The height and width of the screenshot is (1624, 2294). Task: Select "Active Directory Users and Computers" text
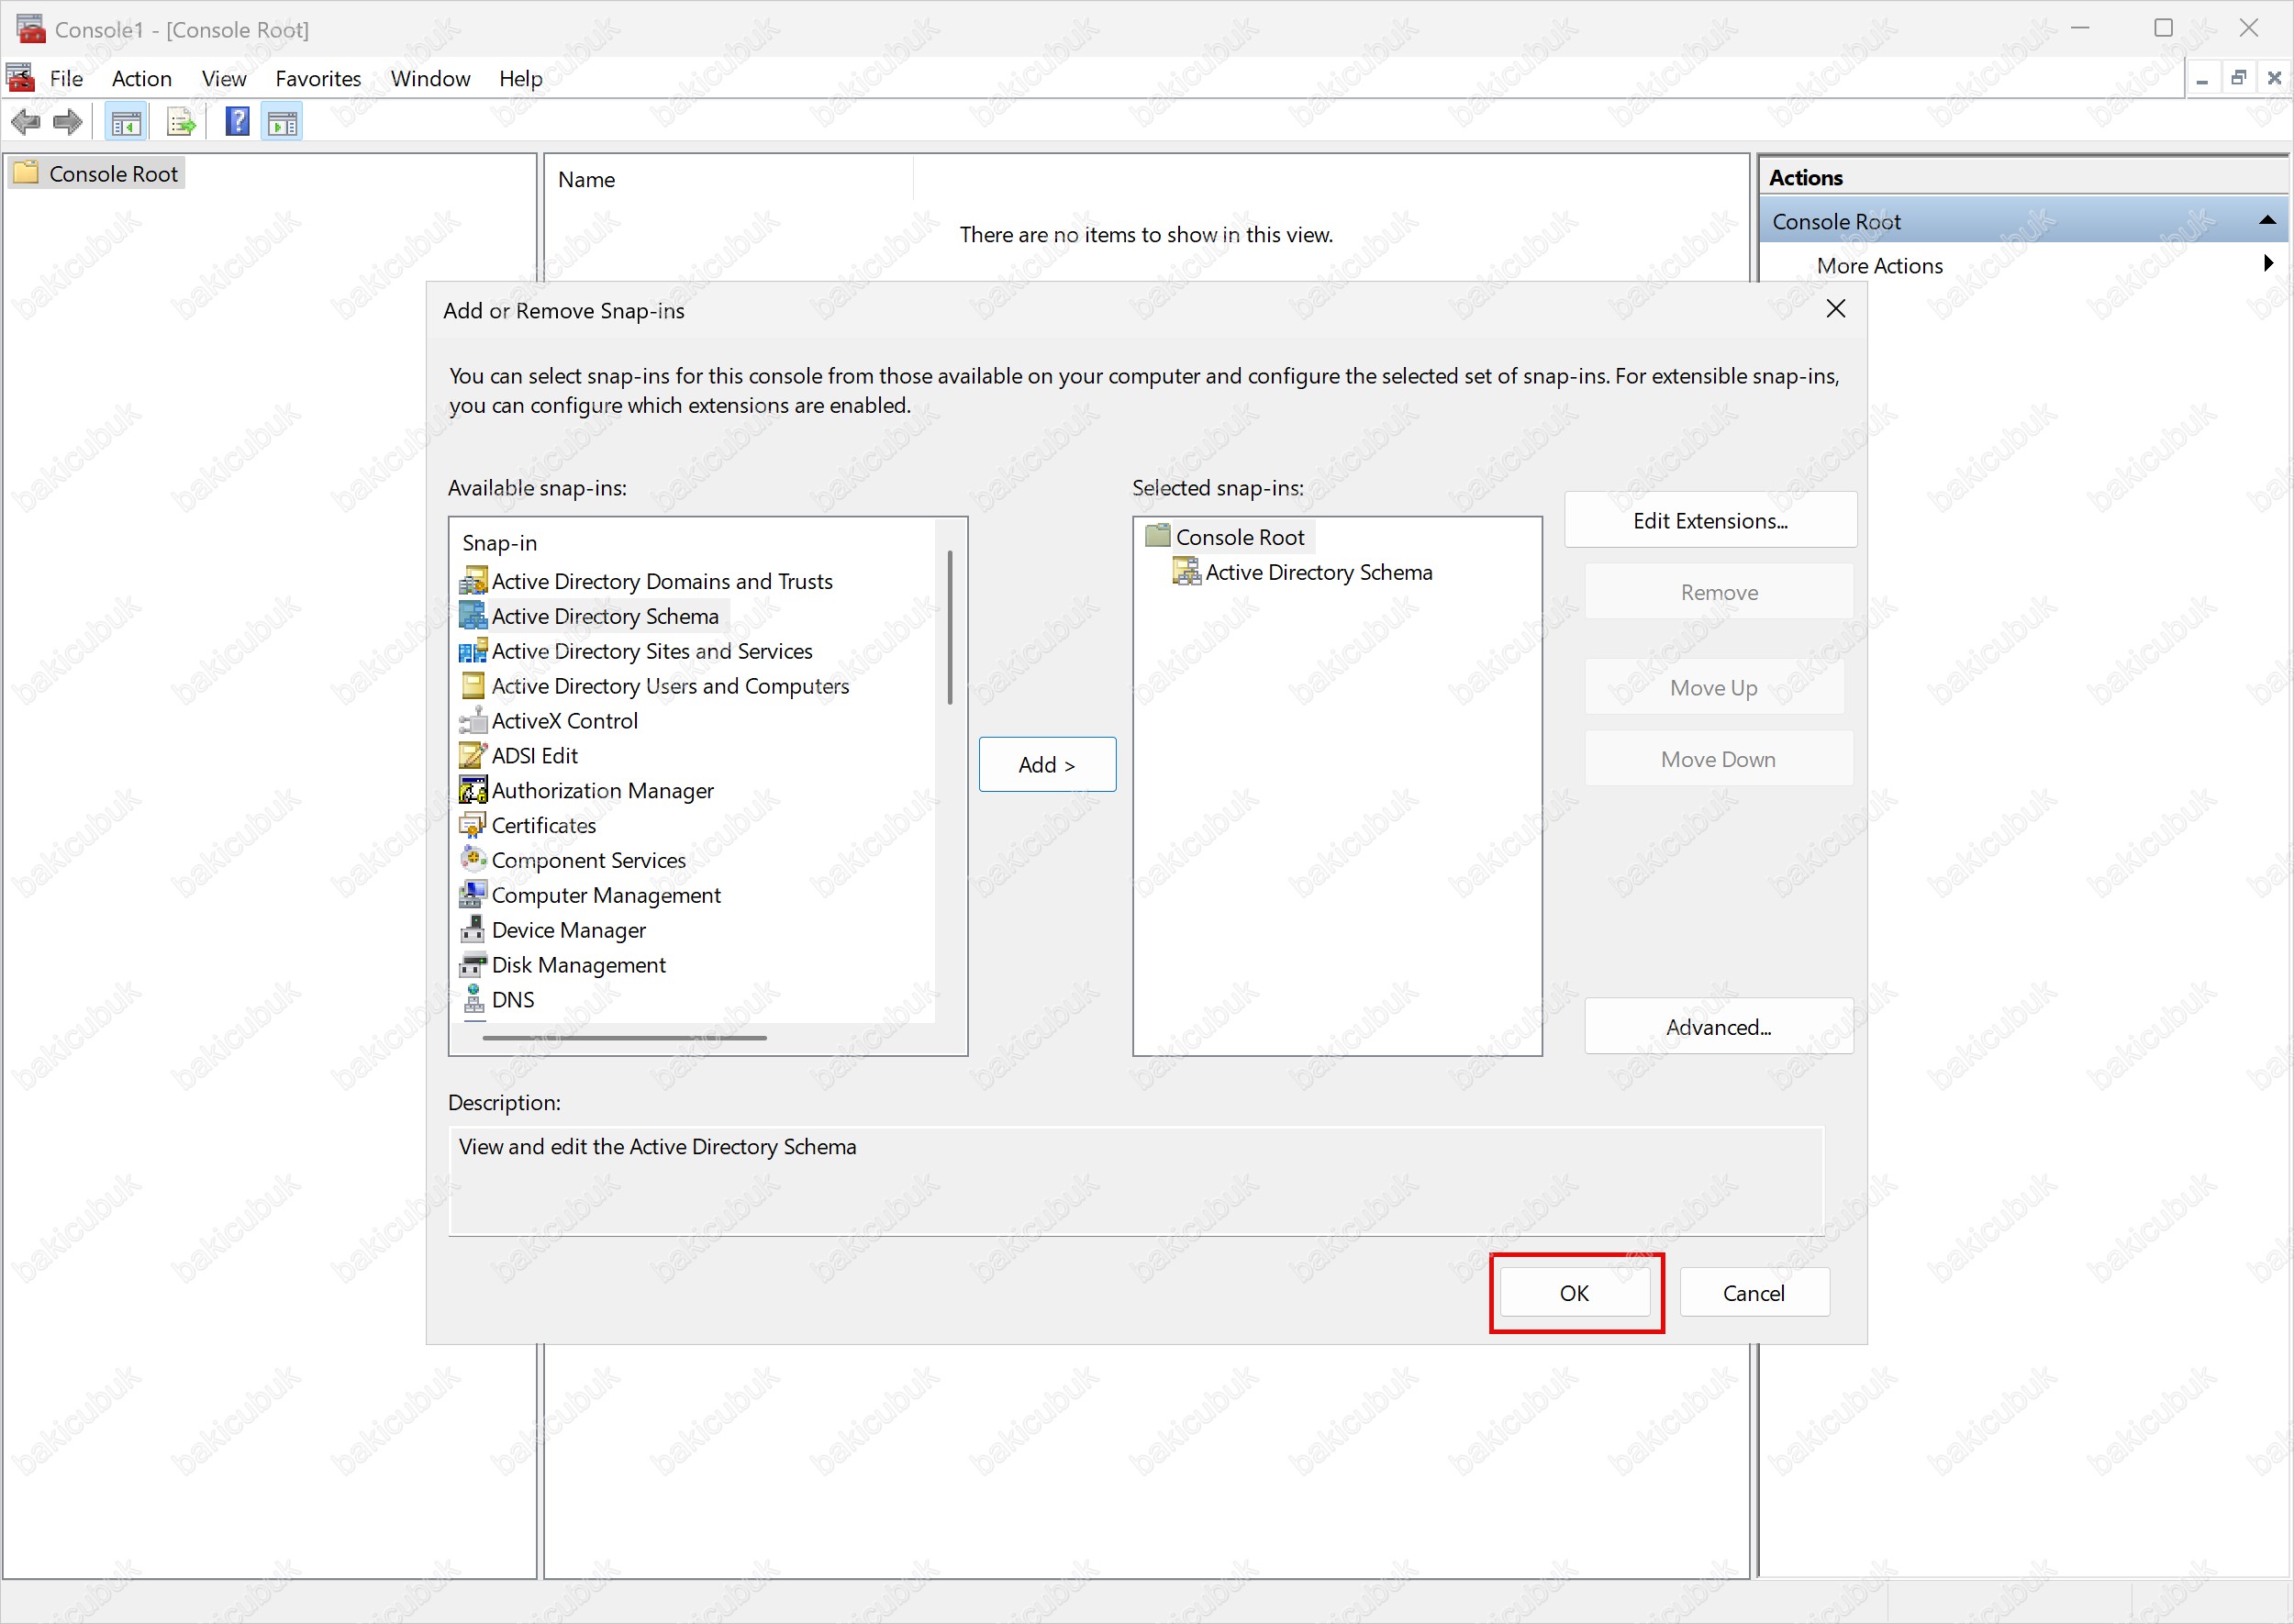coord(670,686)
